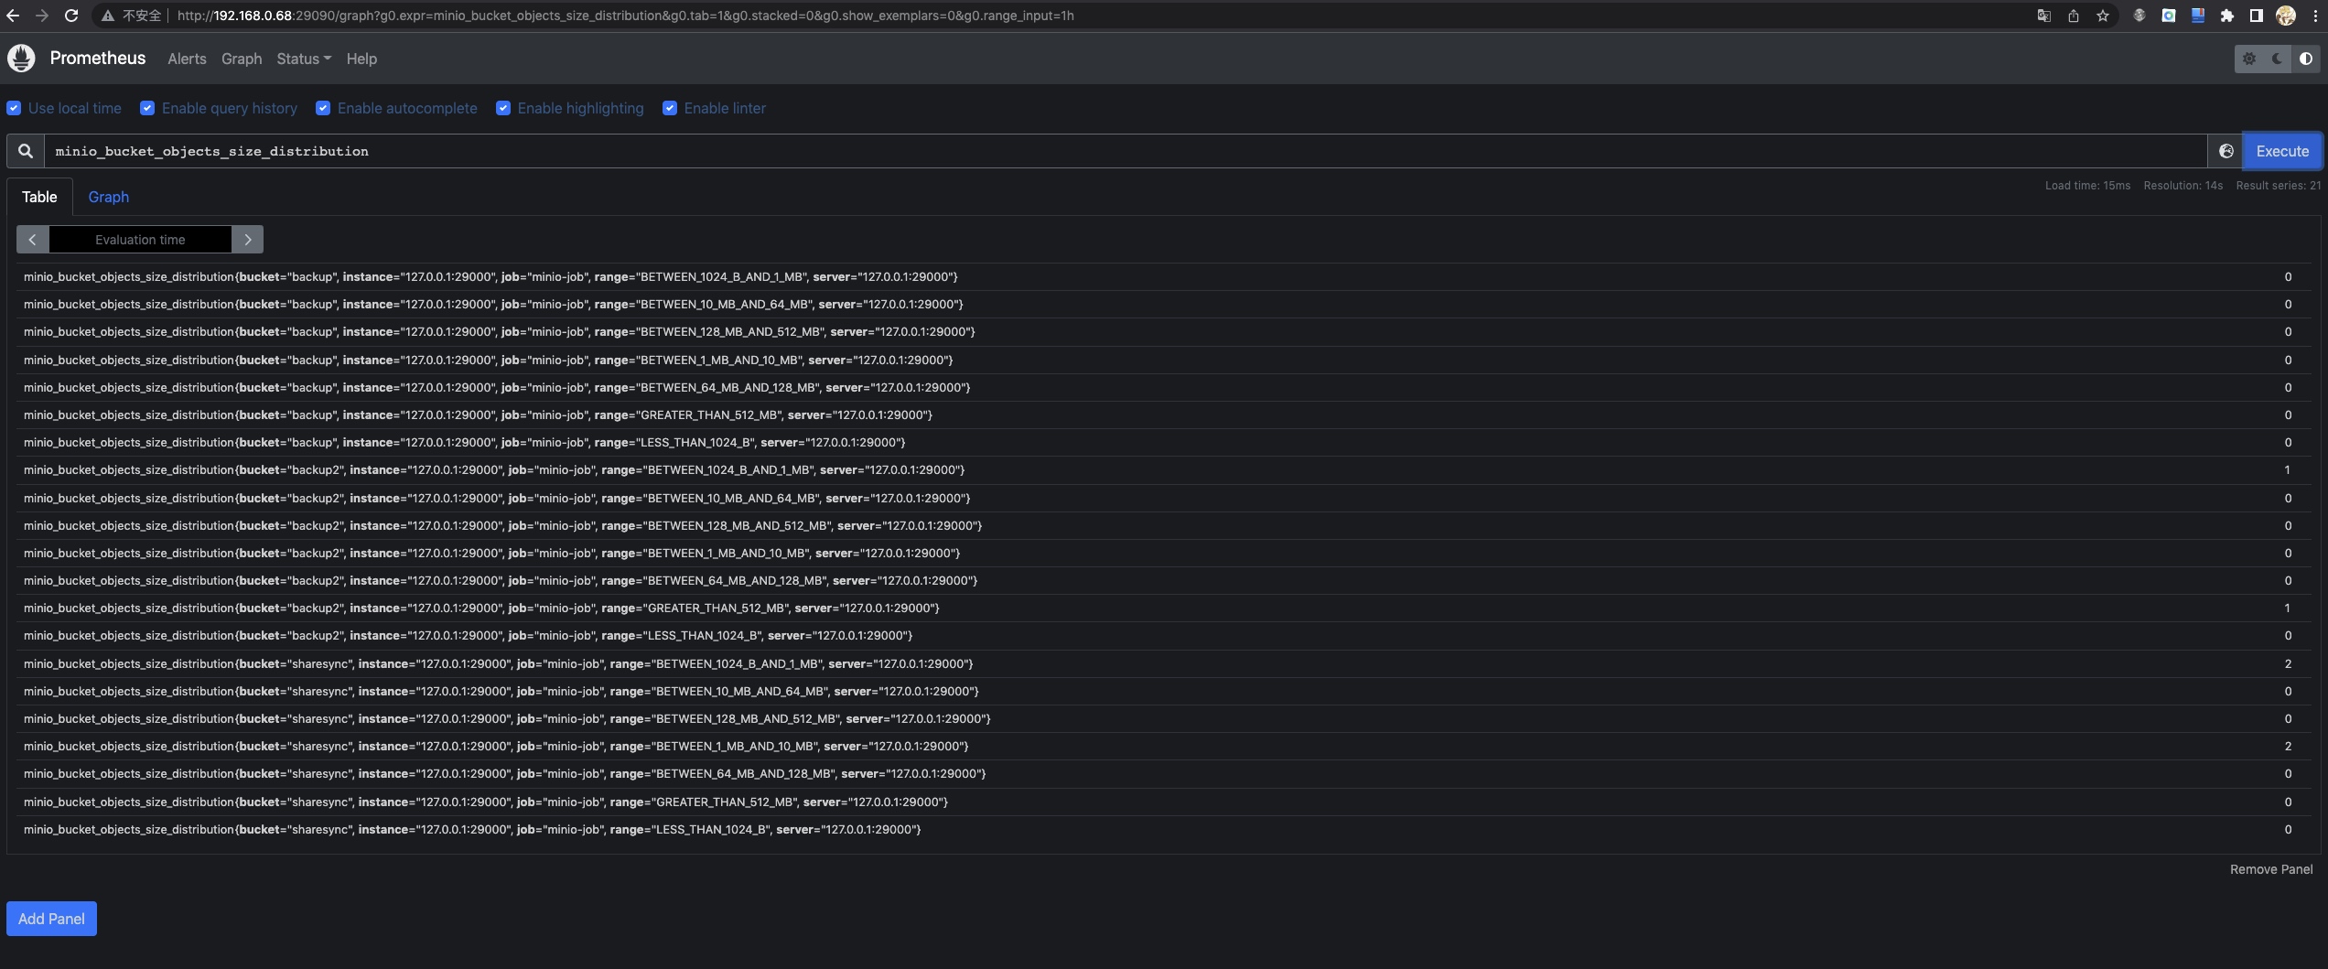The image size is (2328, 969).
Task: Go back with browser back arrow
Action: point(13,16)
